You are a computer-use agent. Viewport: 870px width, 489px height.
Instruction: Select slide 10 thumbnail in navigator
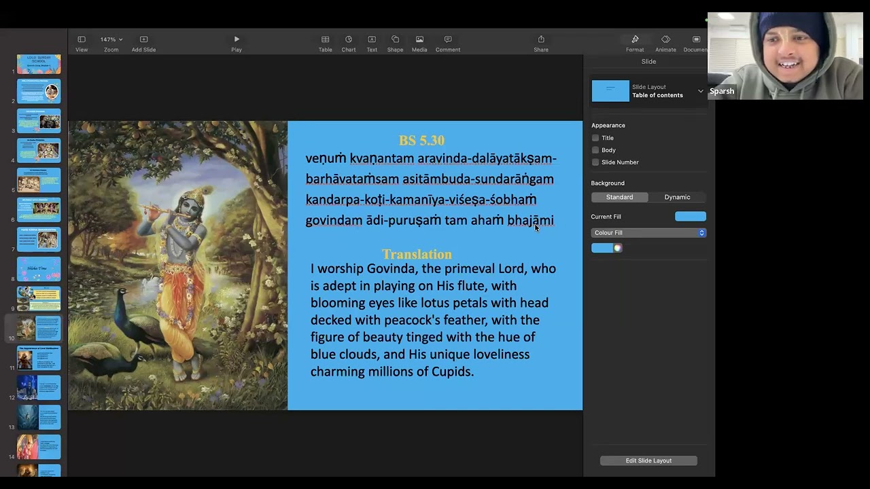[x=39, y=328]
